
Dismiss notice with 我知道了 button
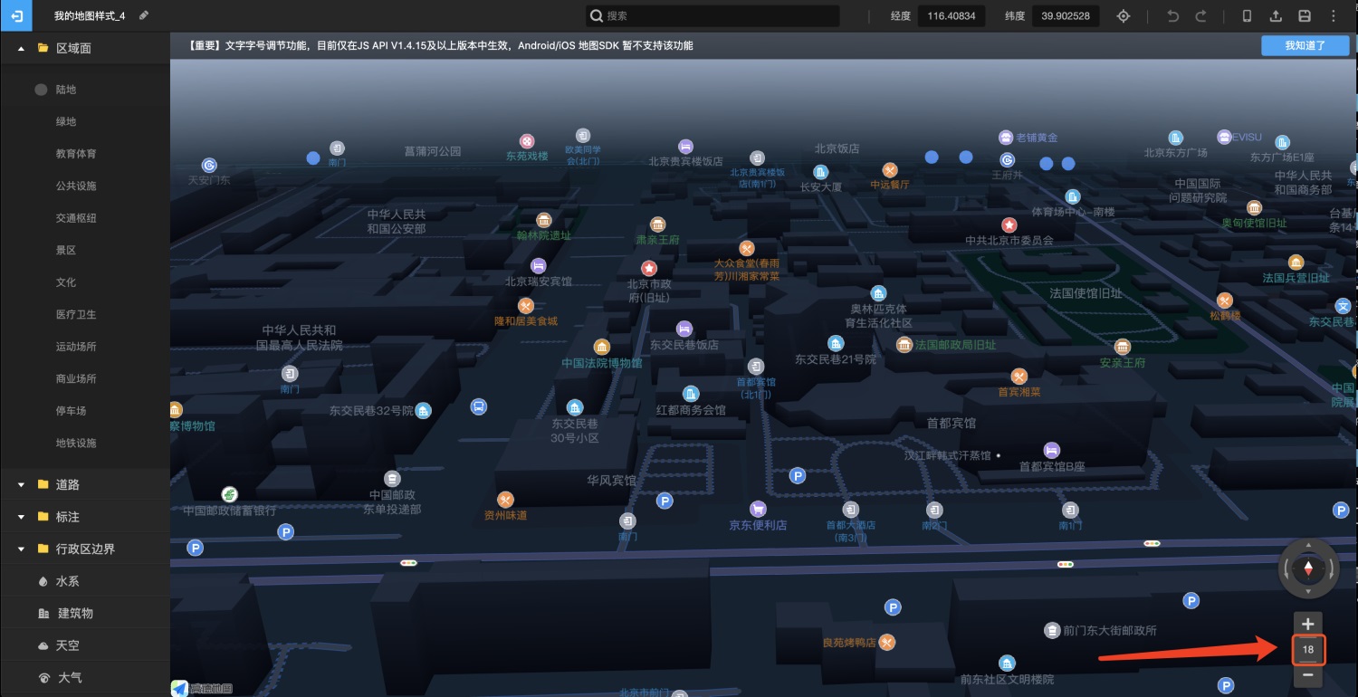tap(1304, 45)
